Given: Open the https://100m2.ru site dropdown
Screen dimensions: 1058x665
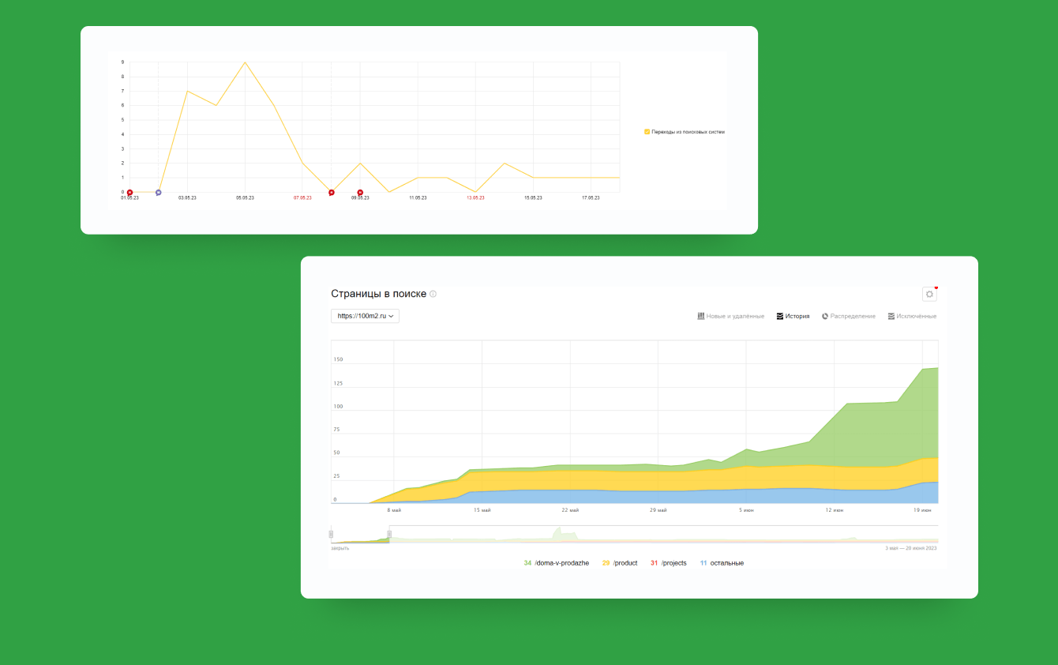Looking at the screenshot, I should click(366, 316).
